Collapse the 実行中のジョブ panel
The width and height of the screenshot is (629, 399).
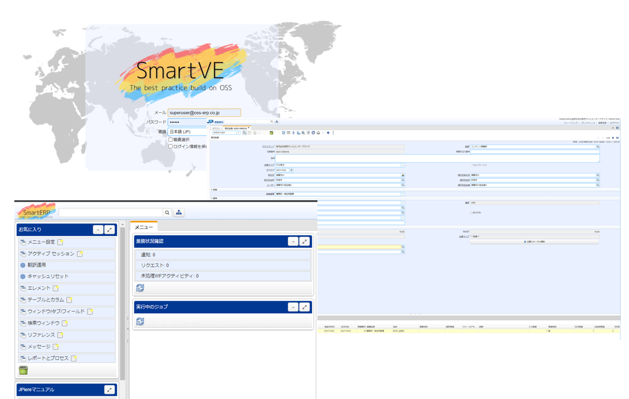coord(293,307)
